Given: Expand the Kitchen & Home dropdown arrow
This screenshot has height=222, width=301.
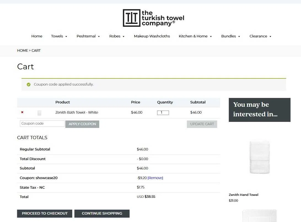Looking at the screenshot, I should [211, 36].
